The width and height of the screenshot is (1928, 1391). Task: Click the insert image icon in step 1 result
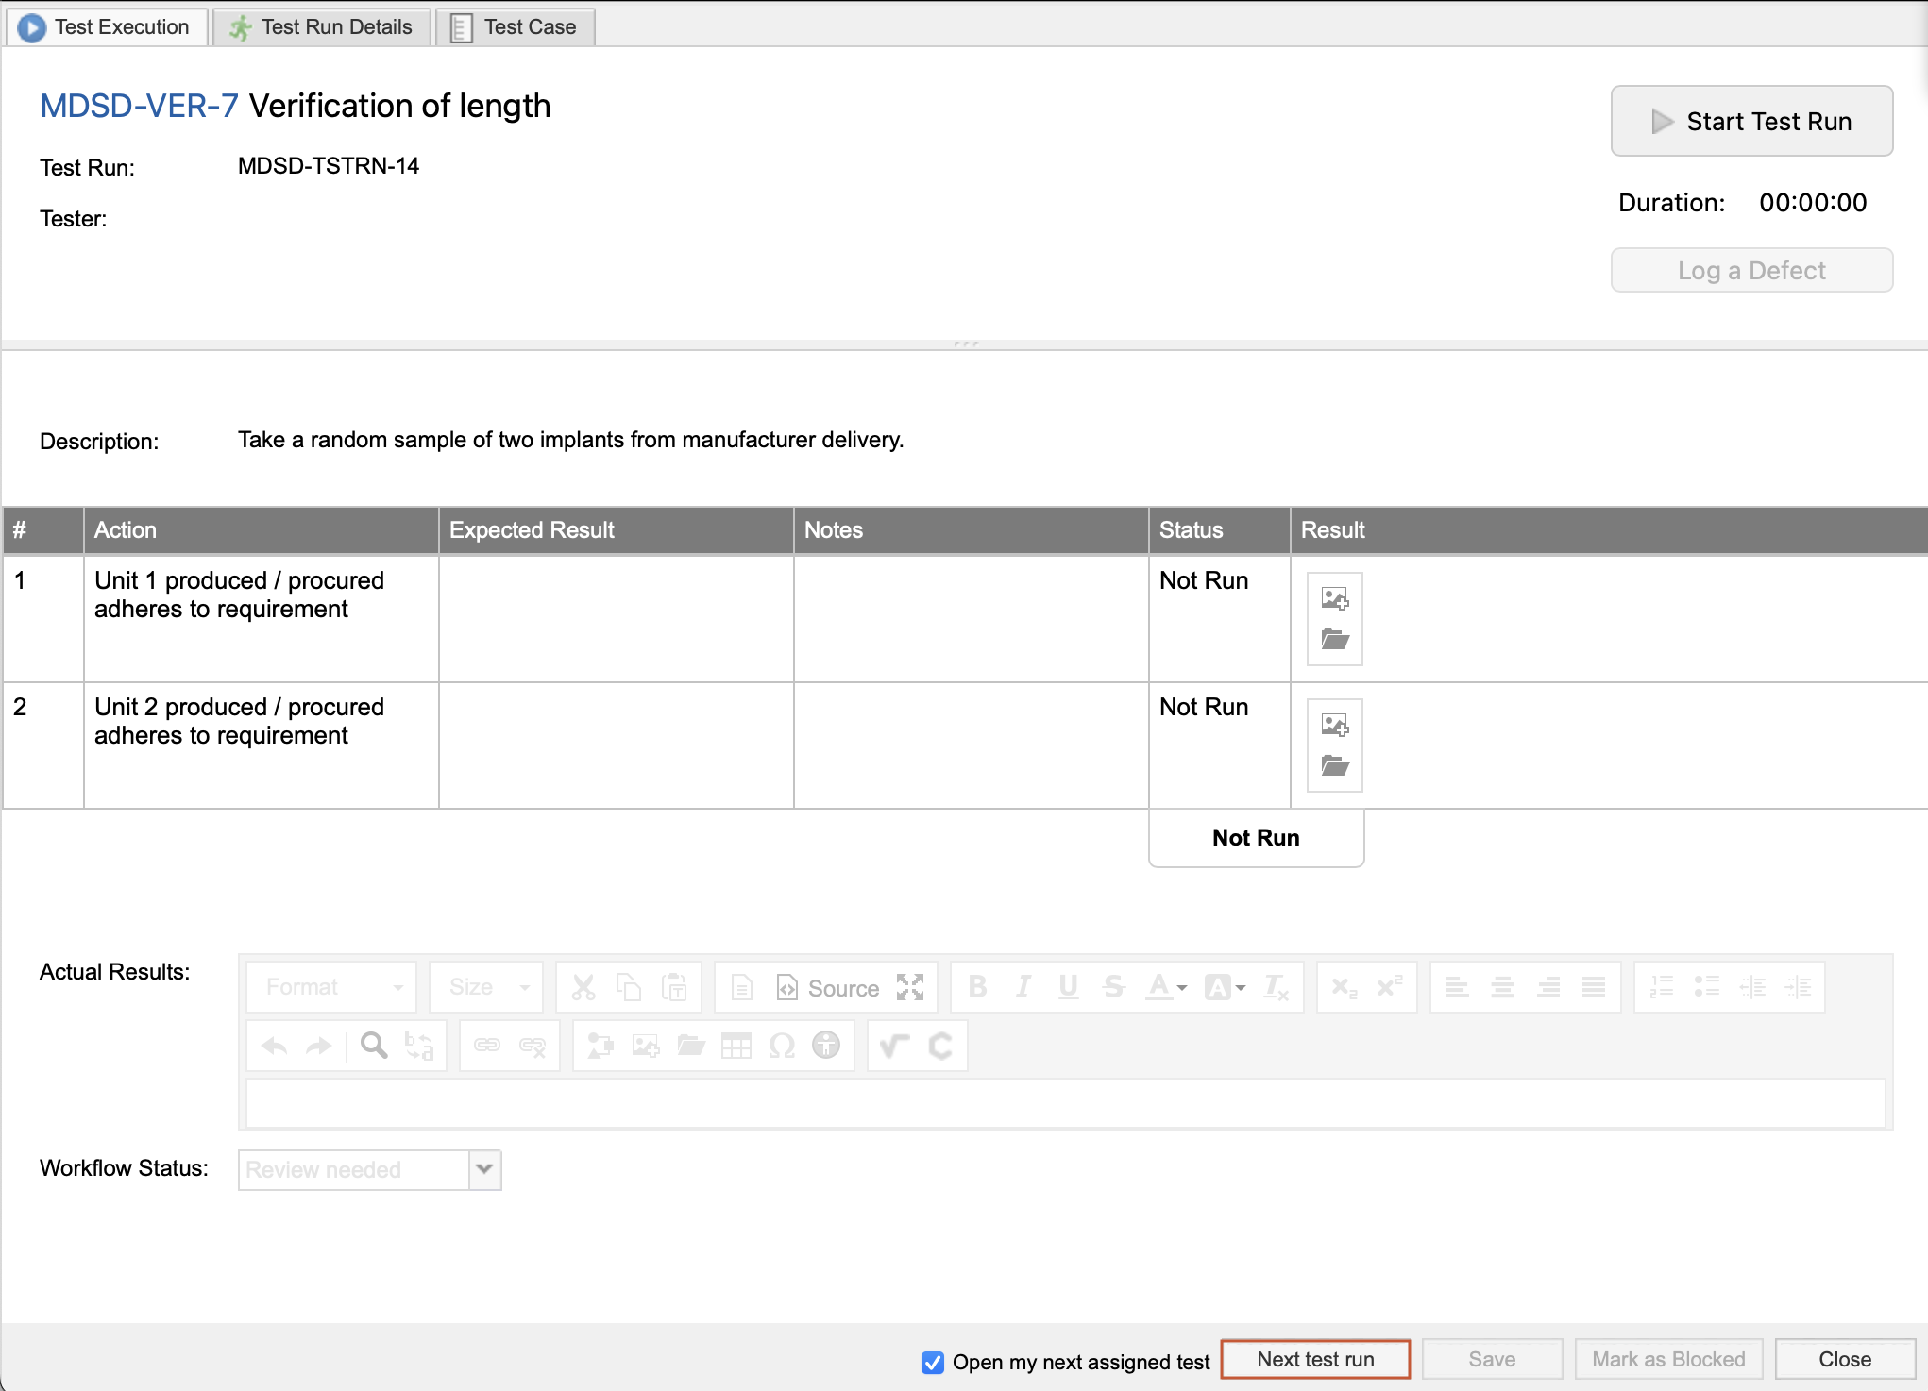(x=1334, y=598)
